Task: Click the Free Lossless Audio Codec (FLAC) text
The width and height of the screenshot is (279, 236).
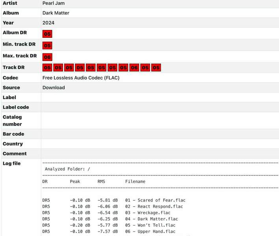Action: [x=81, y=78]
